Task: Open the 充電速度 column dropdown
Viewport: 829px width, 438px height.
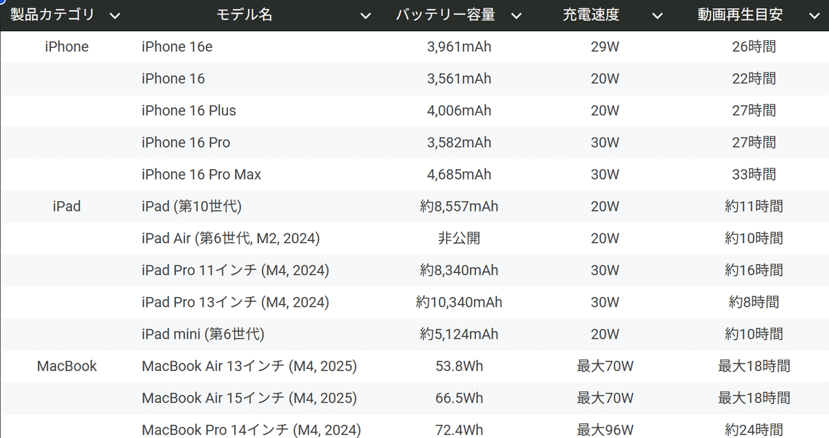Action: click(x=657, y=15)
